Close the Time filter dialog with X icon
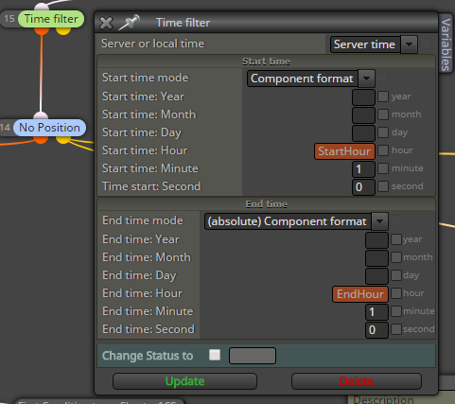Screen dimensions: 455x404 (x=106, y=23)
